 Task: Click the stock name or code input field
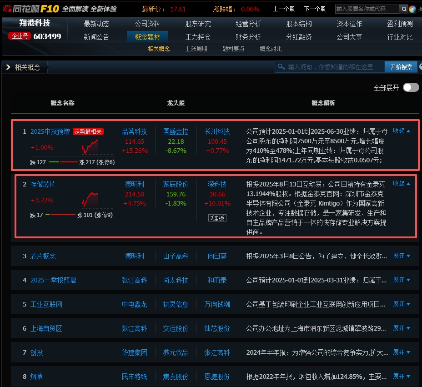[x=367, y=9]
